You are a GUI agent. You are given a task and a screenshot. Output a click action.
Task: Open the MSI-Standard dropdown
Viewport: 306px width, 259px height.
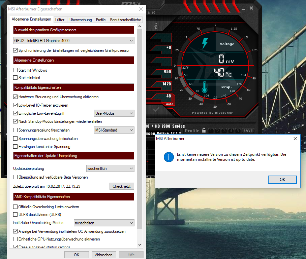pyautogui.click(x=114, y=130)
